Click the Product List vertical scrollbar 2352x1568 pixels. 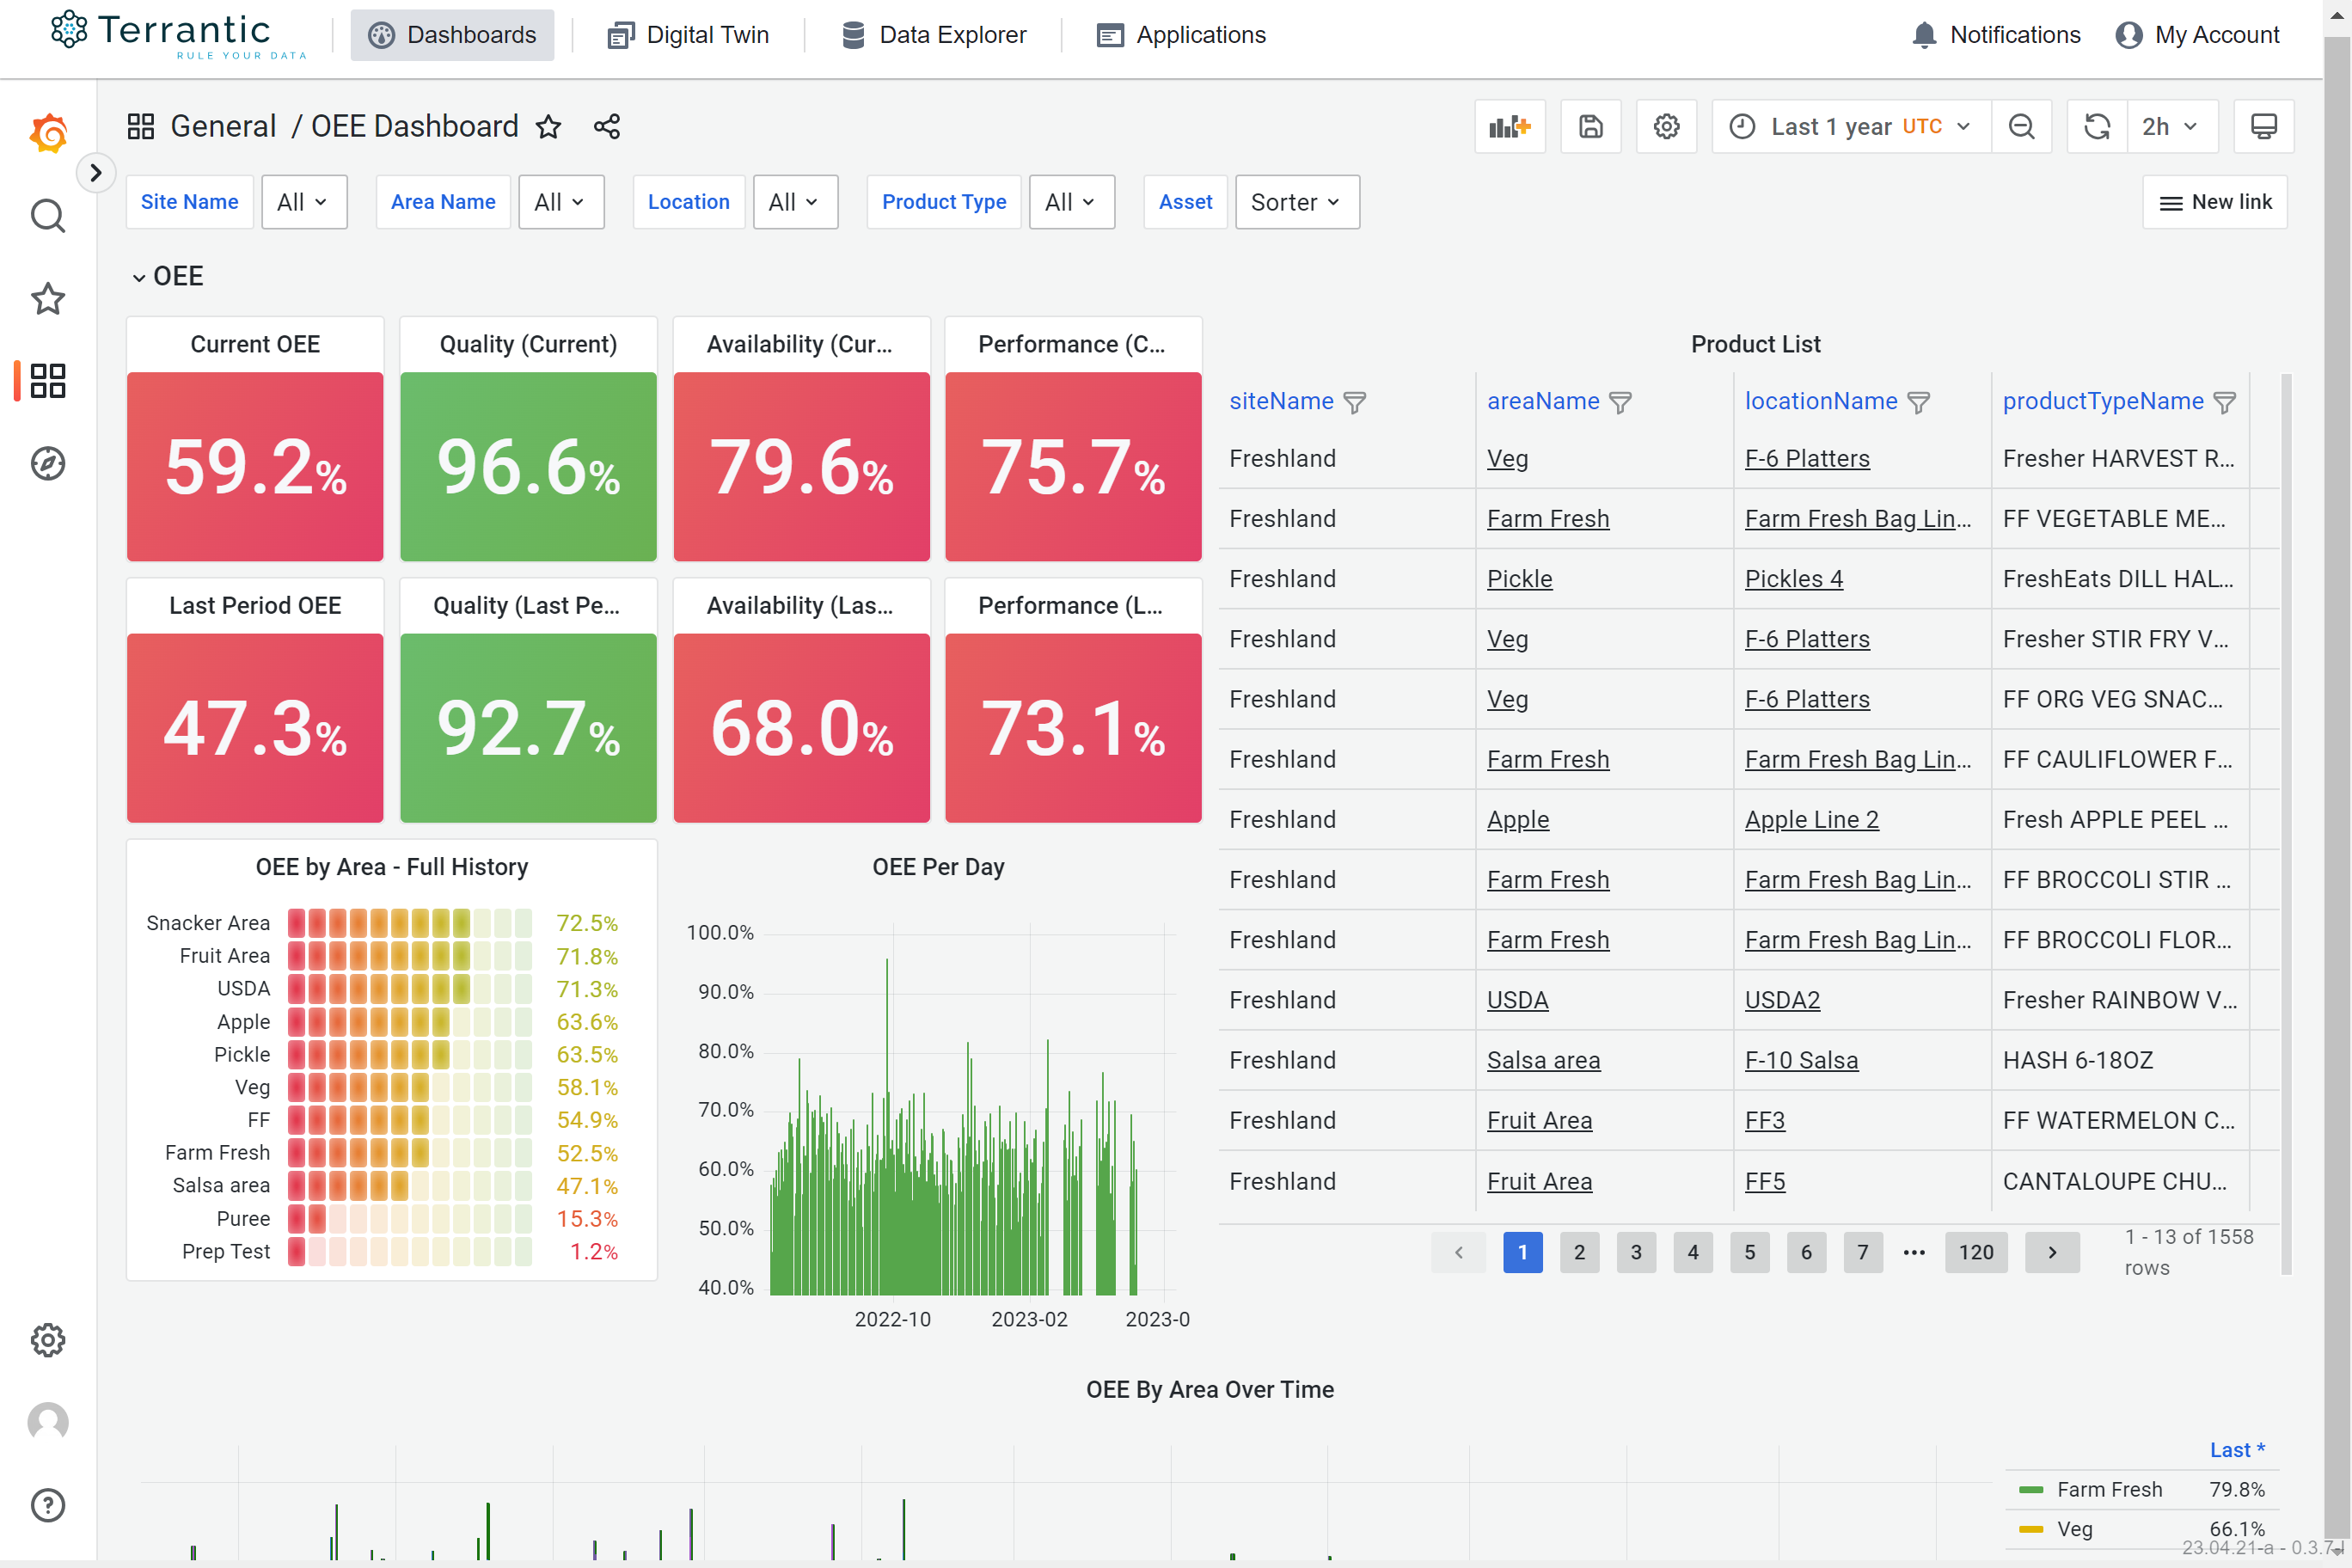click(x=2286, y=825)
